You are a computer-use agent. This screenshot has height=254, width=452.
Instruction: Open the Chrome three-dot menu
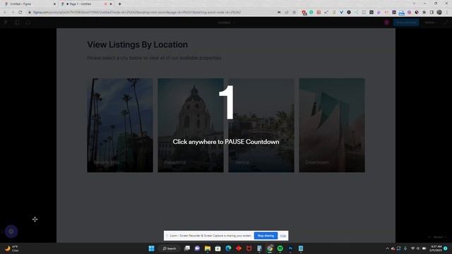447,13
